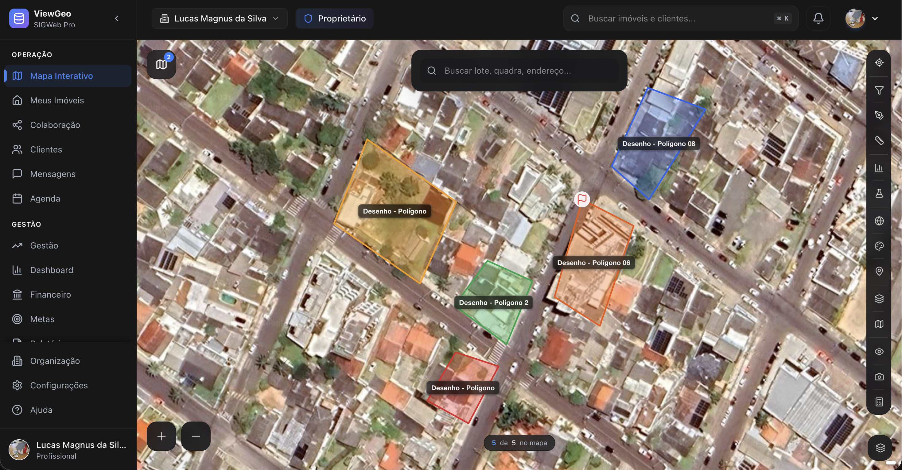Click the floating layers button at the bottom right
The width and height of the screenshot is (902, 470).
(880, 448)
